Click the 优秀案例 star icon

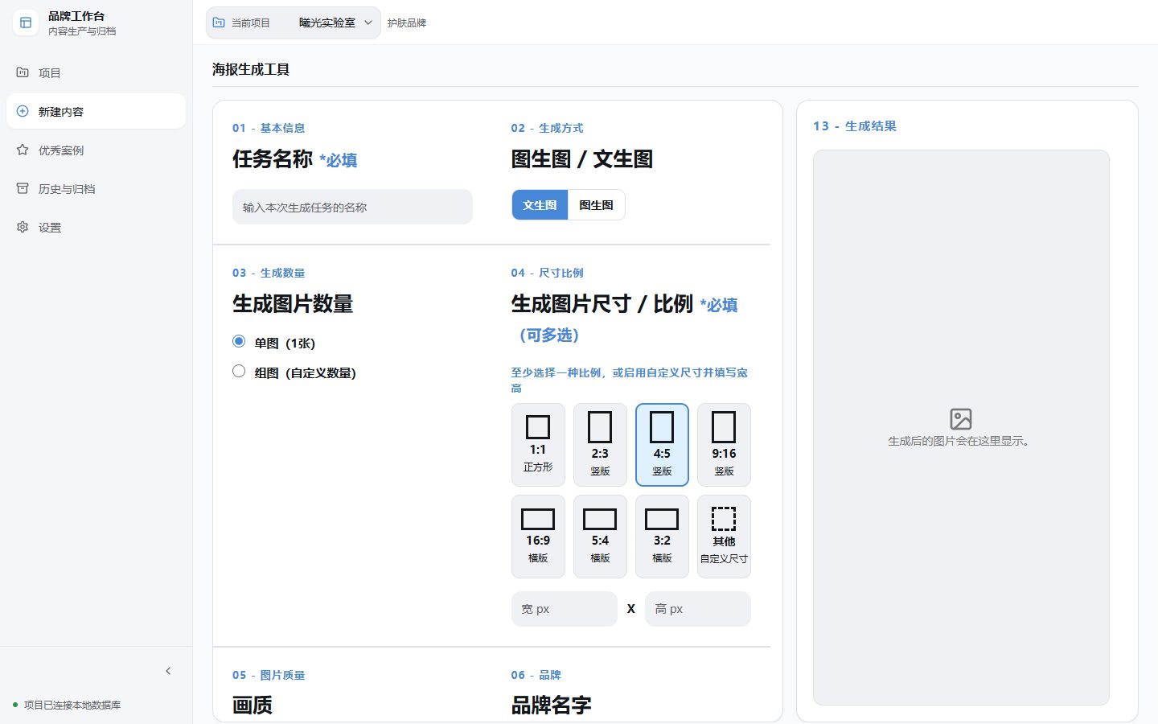(x=23, y=150)
